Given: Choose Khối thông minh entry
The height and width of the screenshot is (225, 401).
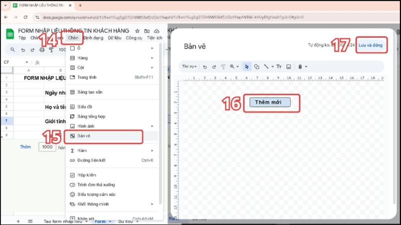Looking at the screenshot, I should point(112,204).
